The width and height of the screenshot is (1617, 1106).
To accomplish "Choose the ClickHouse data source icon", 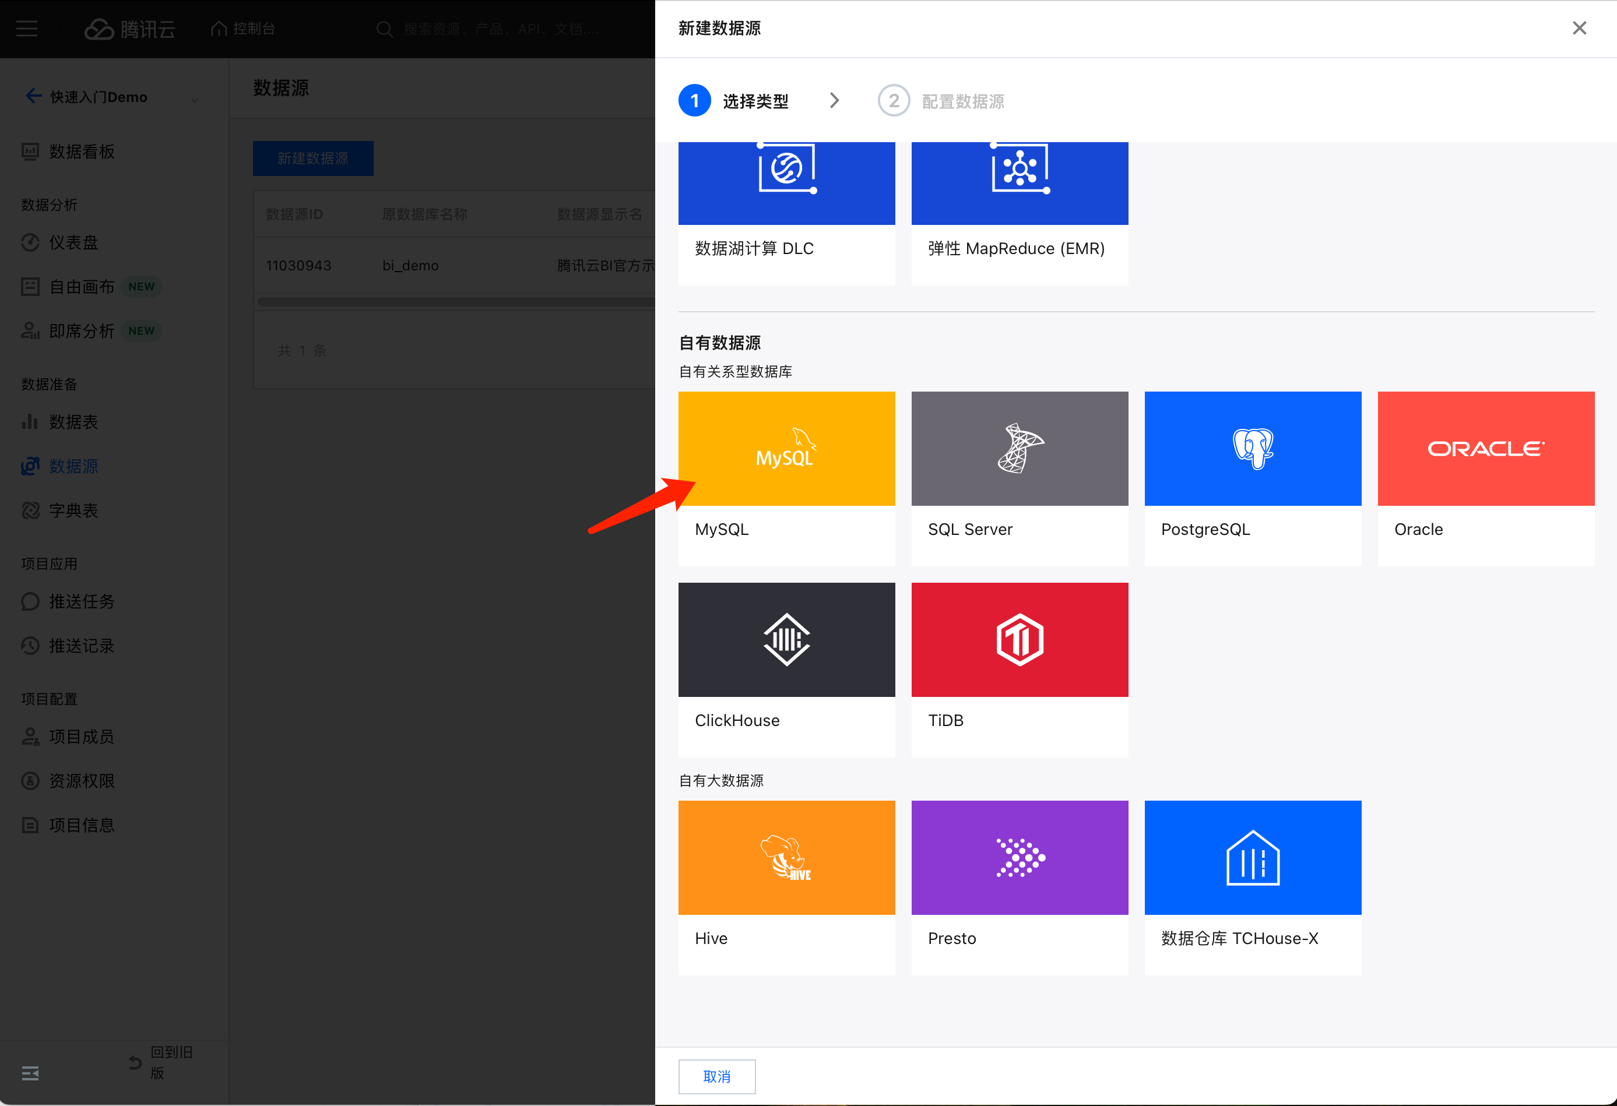I will [786, 640].
